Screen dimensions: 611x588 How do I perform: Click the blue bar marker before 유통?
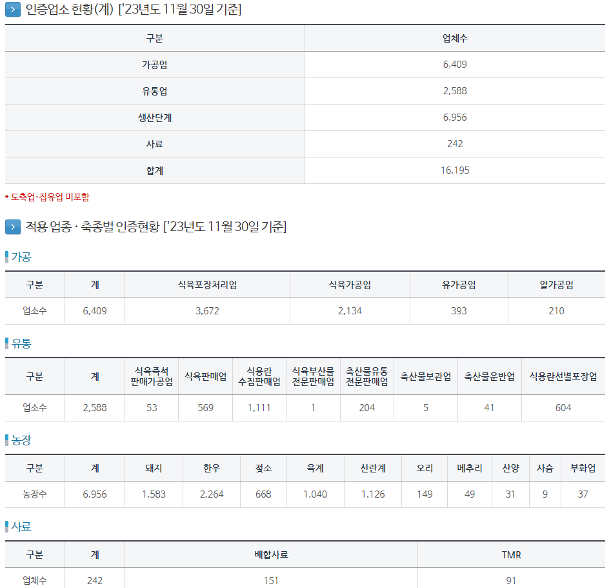pyautogui.click(x=7, y=343)
